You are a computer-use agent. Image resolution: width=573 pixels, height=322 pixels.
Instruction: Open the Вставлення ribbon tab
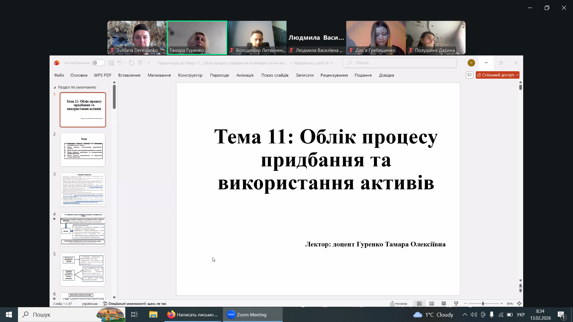129,75
